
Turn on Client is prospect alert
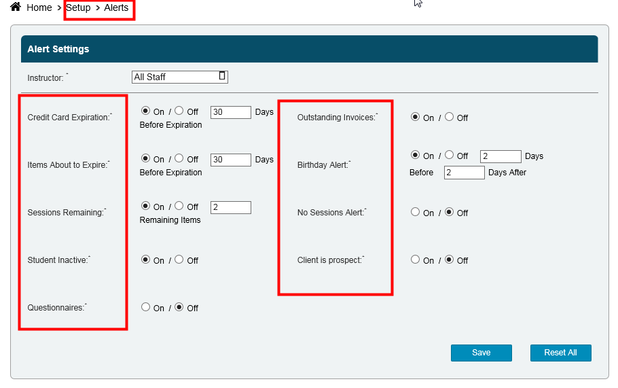(x=415, y=260)
